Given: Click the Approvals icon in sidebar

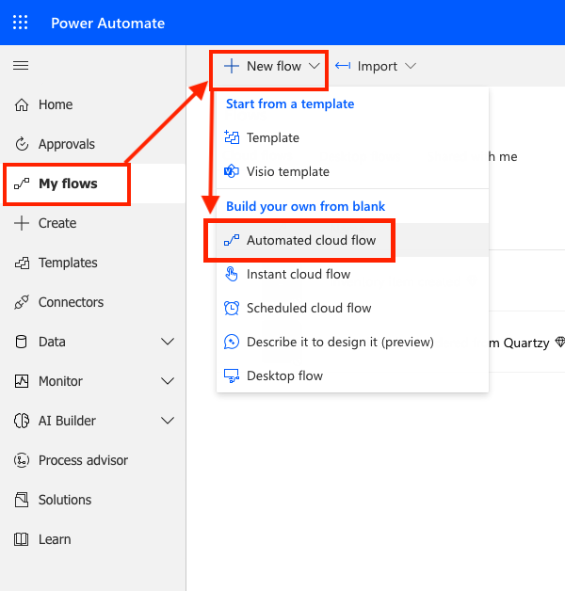Looking at the screenshot, I should tap(22, 144).
